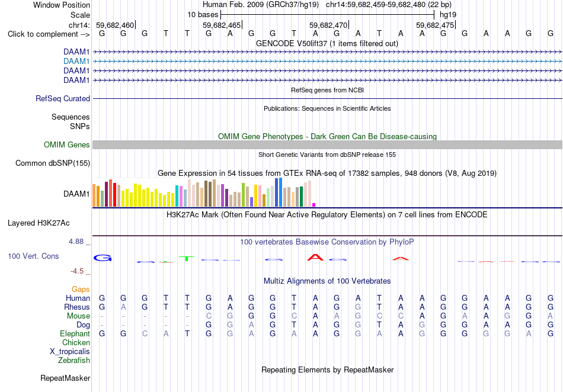Click the orange Gaps row label
The height and width of the screenshot is (392, 563).
point(81,289)
